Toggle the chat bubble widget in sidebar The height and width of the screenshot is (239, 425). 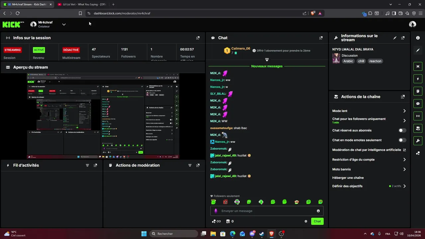418,104
